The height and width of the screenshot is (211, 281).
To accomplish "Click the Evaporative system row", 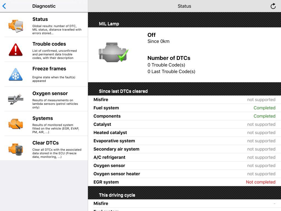I will tap(184, 141).
